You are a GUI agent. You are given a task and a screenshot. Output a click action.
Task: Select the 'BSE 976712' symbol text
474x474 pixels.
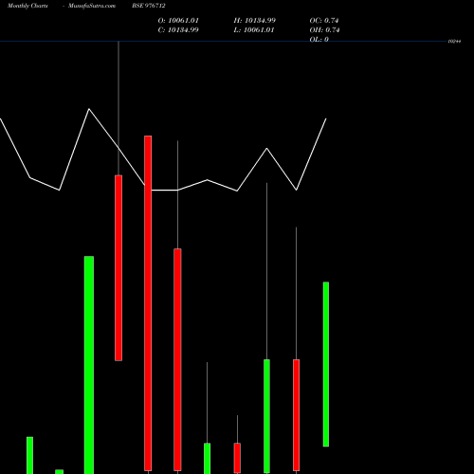click(149, 6)
